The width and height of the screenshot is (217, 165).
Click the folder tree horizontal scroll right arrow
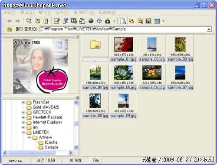click(71, 152)
